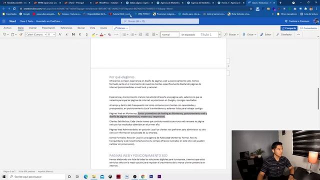Image resolution: width=320 pixels, height=180 pixels.
Task: Select the Normal style
Action: click(x=169, y=34)
